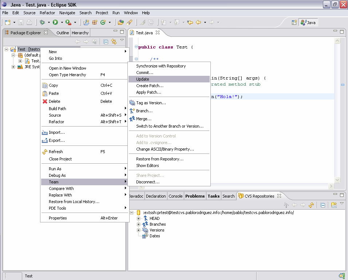
Task: Select the Dates item in CVS Repositories
Action: [155, 236]
